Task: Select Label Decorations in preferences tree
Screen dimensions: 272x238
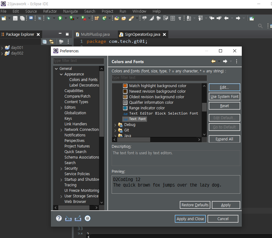Action: pyautogui.click(x=84, y=85)
